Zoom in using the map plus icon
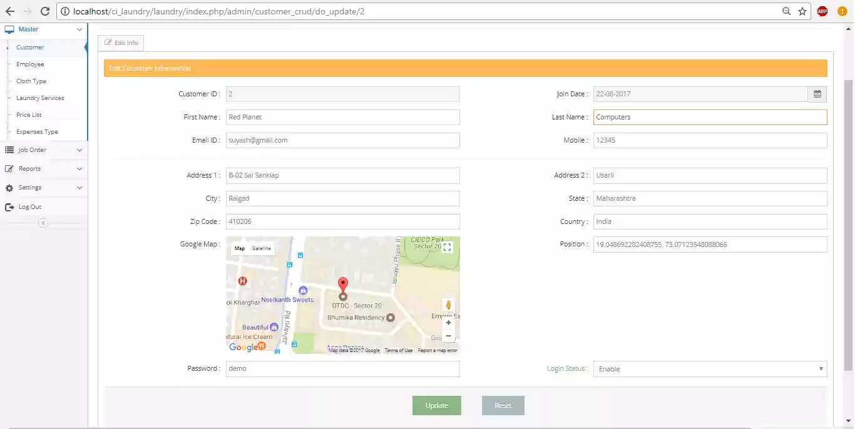Viewport: 855px width, 429px height. pyautogui.click(x=448, y=323)
